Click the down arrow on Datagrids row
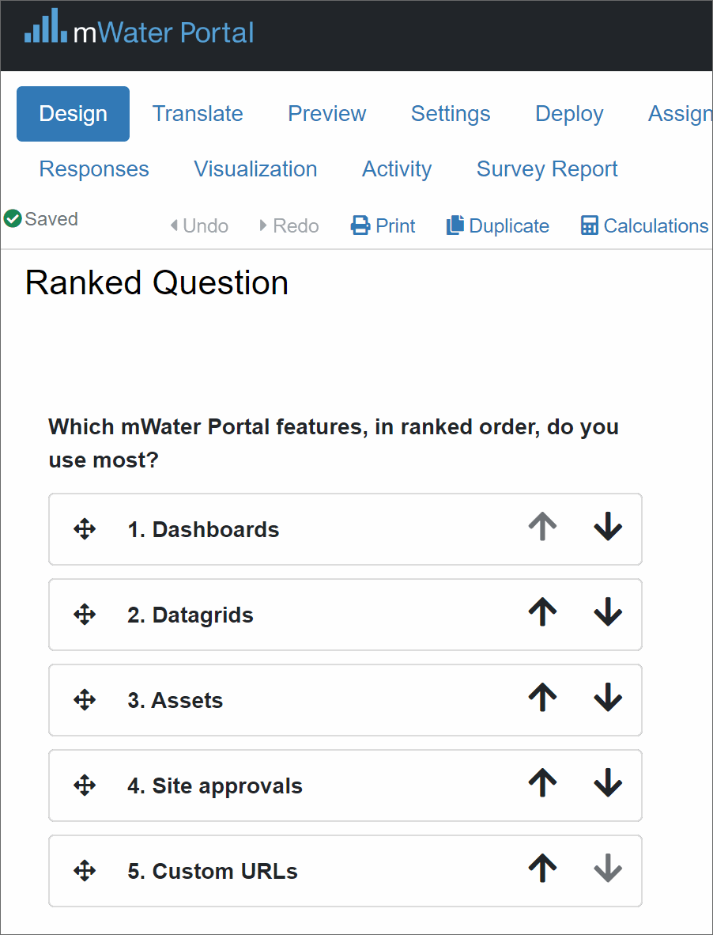713x935 pixels. click(608, 613)
